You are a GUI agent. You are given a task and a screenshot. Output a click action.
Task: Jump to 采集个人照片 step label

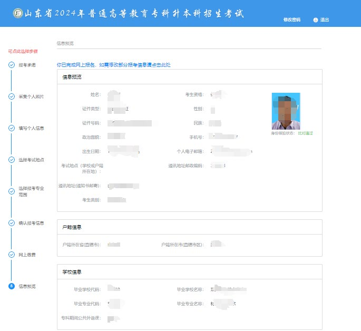31,96
